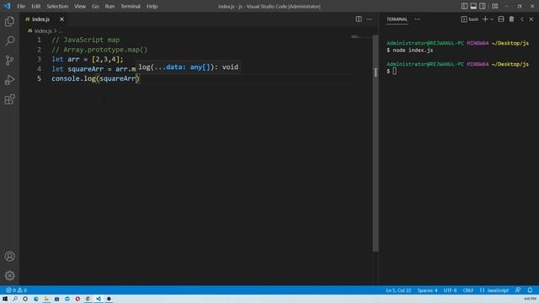Click the comment '// JavaScript map'
539x303 pixels.
coord(86,40)
